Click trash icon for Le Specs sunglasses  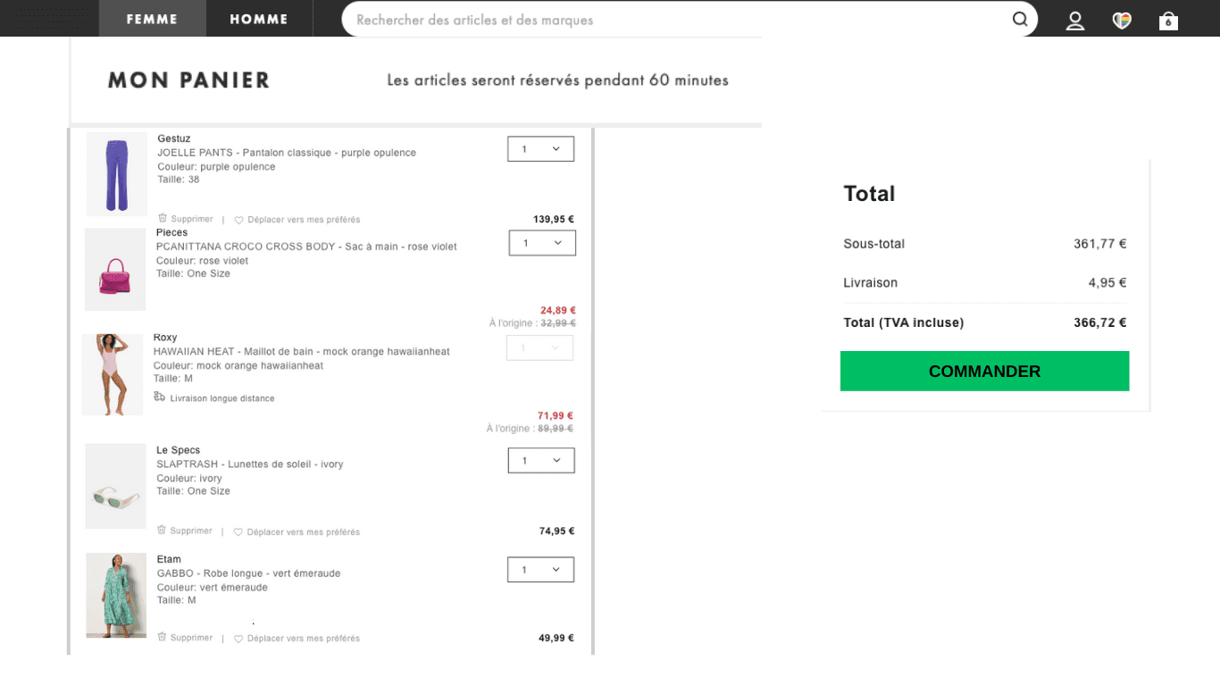point(162,530)
